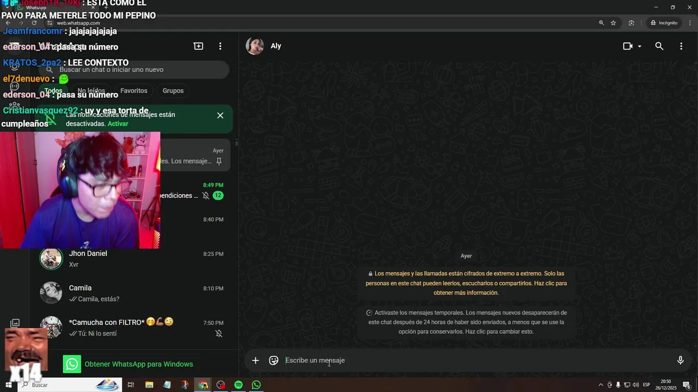Click Obtener WhatsApp para Windows link
Screen dimensions: 698x392
[139, 364]
